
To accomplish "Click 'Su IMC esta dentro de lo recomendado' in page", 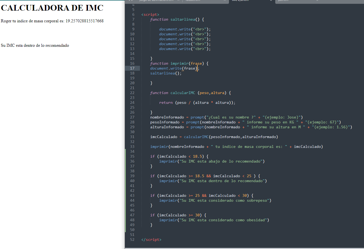I will point(35,45).
